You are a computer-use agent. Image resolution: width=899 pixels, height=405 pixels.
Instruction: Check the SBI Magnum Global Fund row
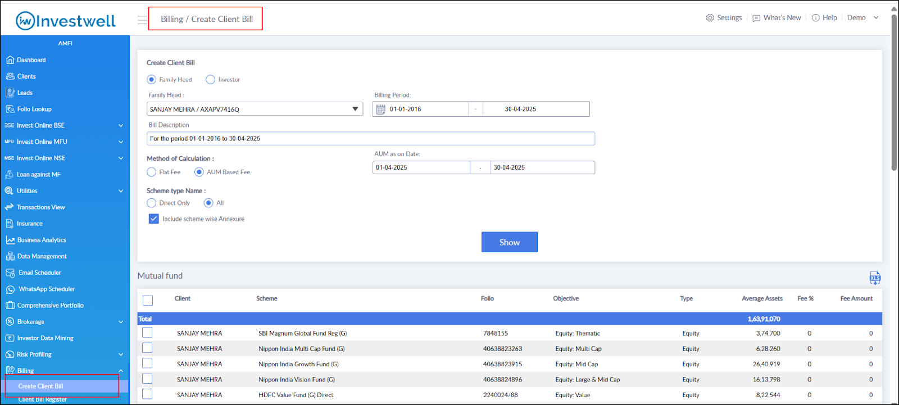point(147,333)
